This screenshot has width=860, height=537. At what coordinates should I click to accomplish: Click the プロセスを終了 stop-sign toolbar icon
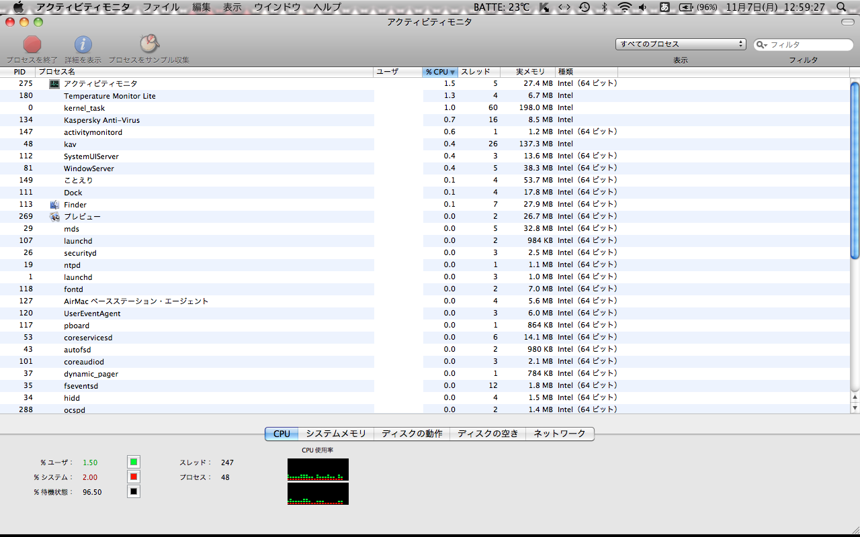[32, 44]
